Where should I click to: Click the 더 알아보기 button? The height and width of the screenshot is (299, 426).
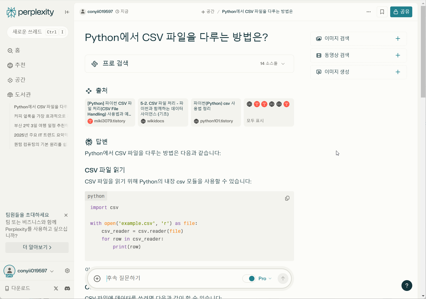(x=37, y=247)
